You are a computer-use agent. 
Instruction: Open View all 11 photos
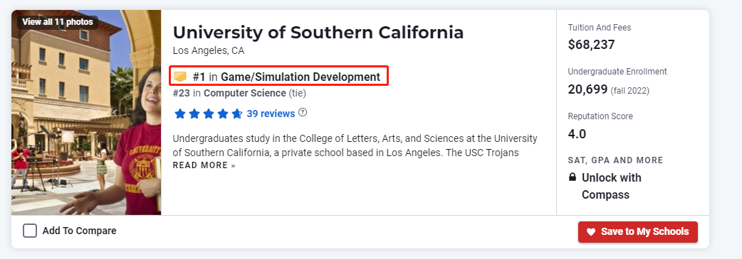pos(58,22)
